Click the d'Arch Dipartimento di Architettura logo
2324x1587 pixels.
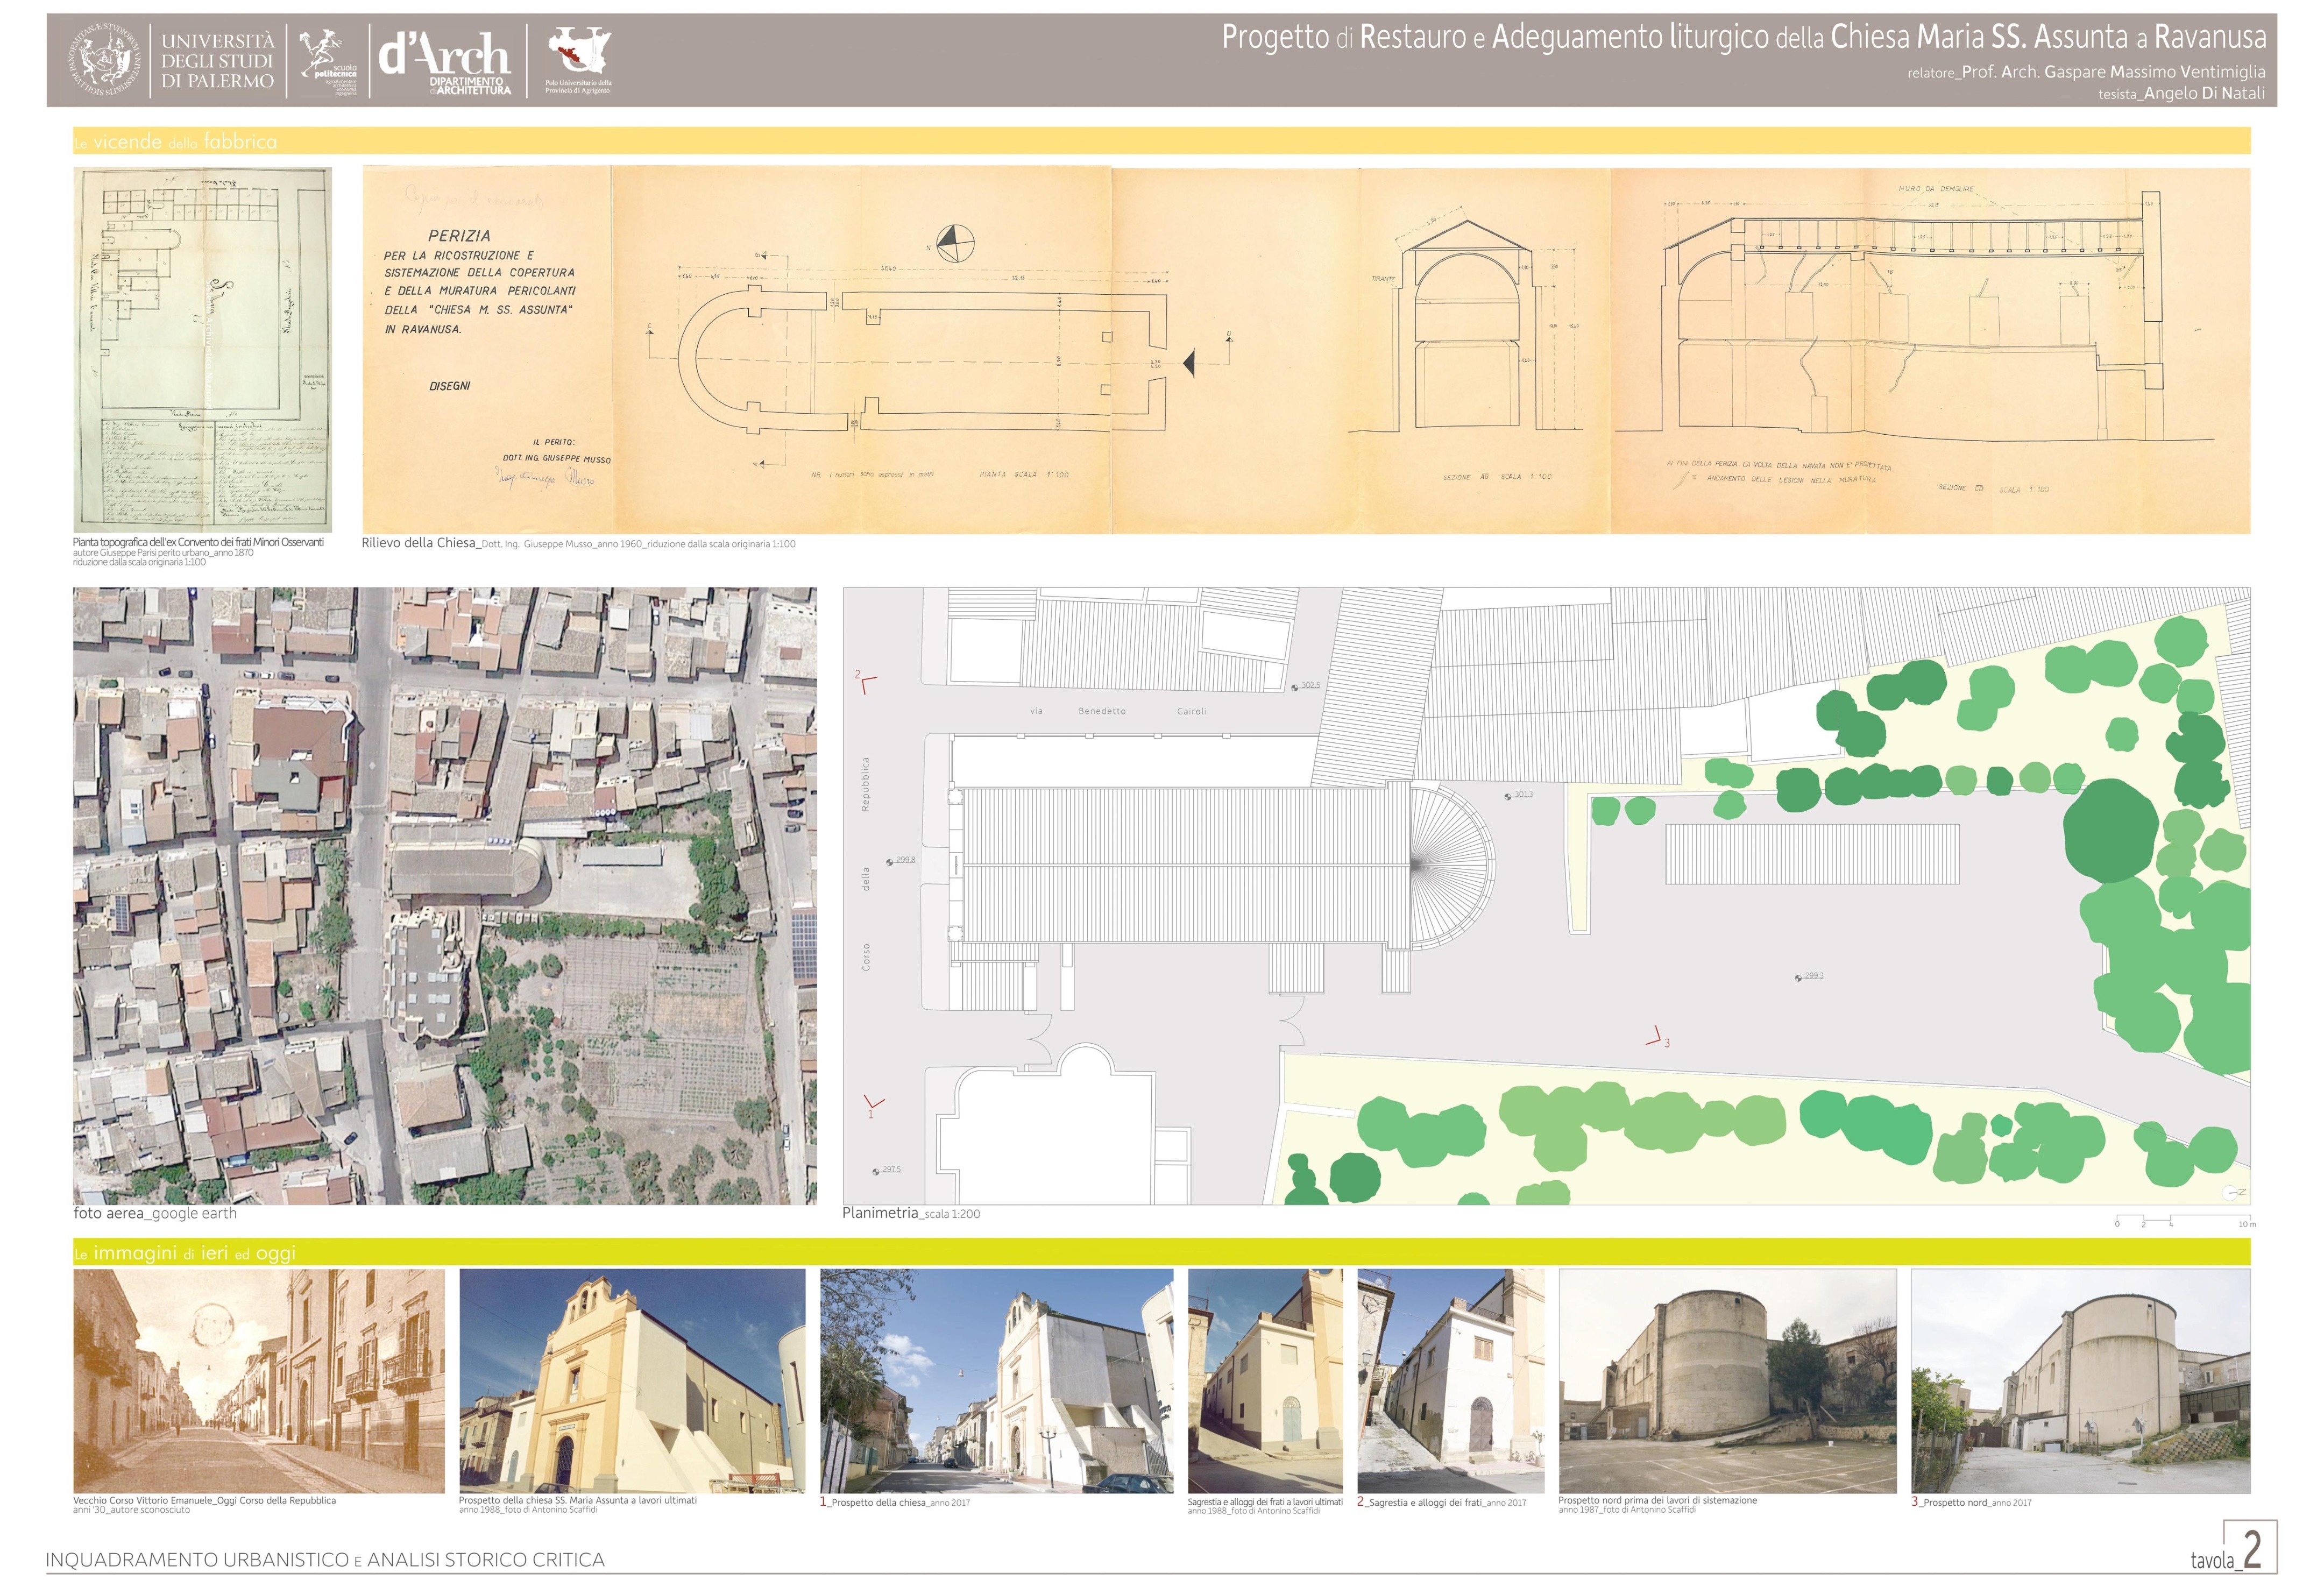coord(444,61)
